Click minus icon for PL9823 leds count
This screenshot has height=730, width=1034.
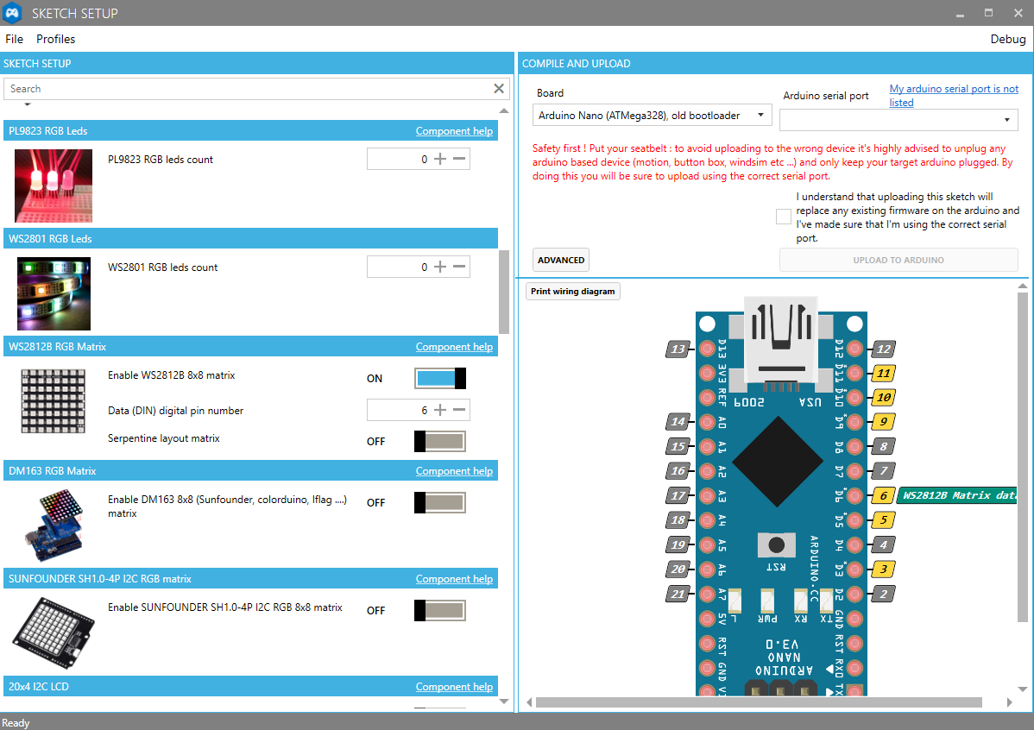click(459, 159)
